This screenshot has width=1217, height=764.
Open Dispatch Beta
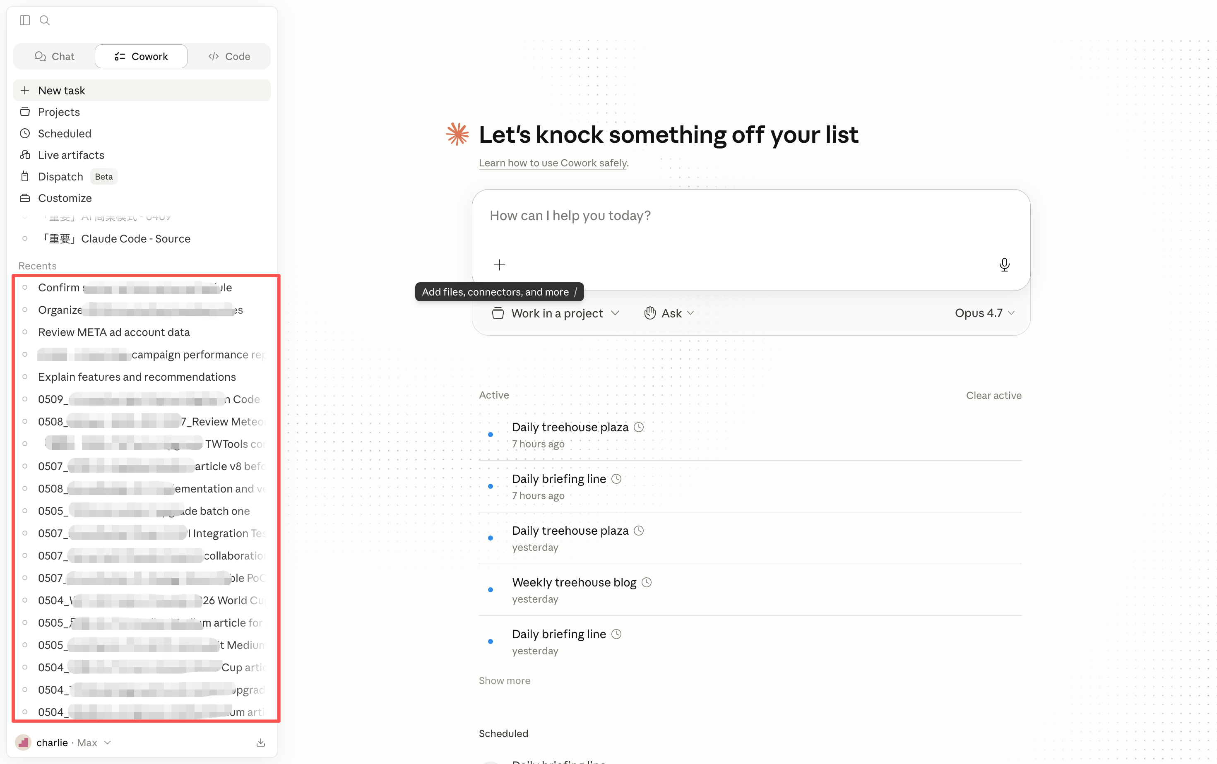[142, 176]
